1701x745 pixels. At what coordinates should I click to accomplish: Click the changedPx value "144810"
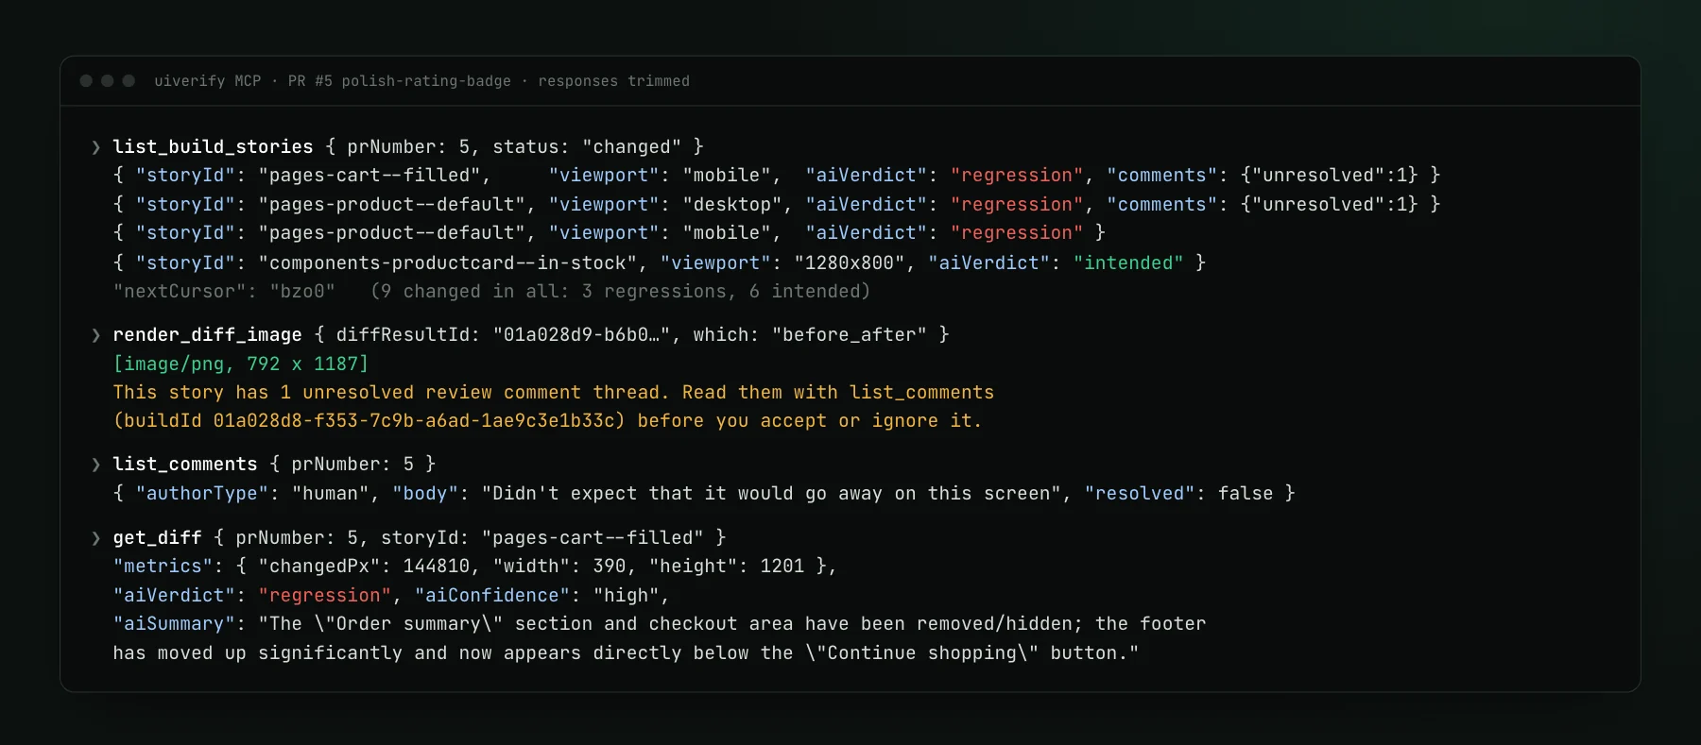pos(437,567)
